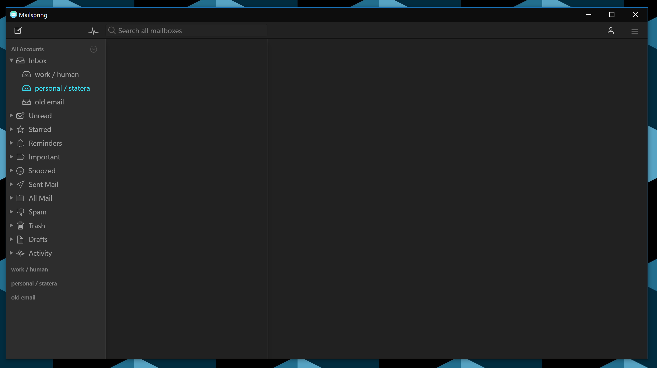Click the Trash can icon in sidebar

20,226
